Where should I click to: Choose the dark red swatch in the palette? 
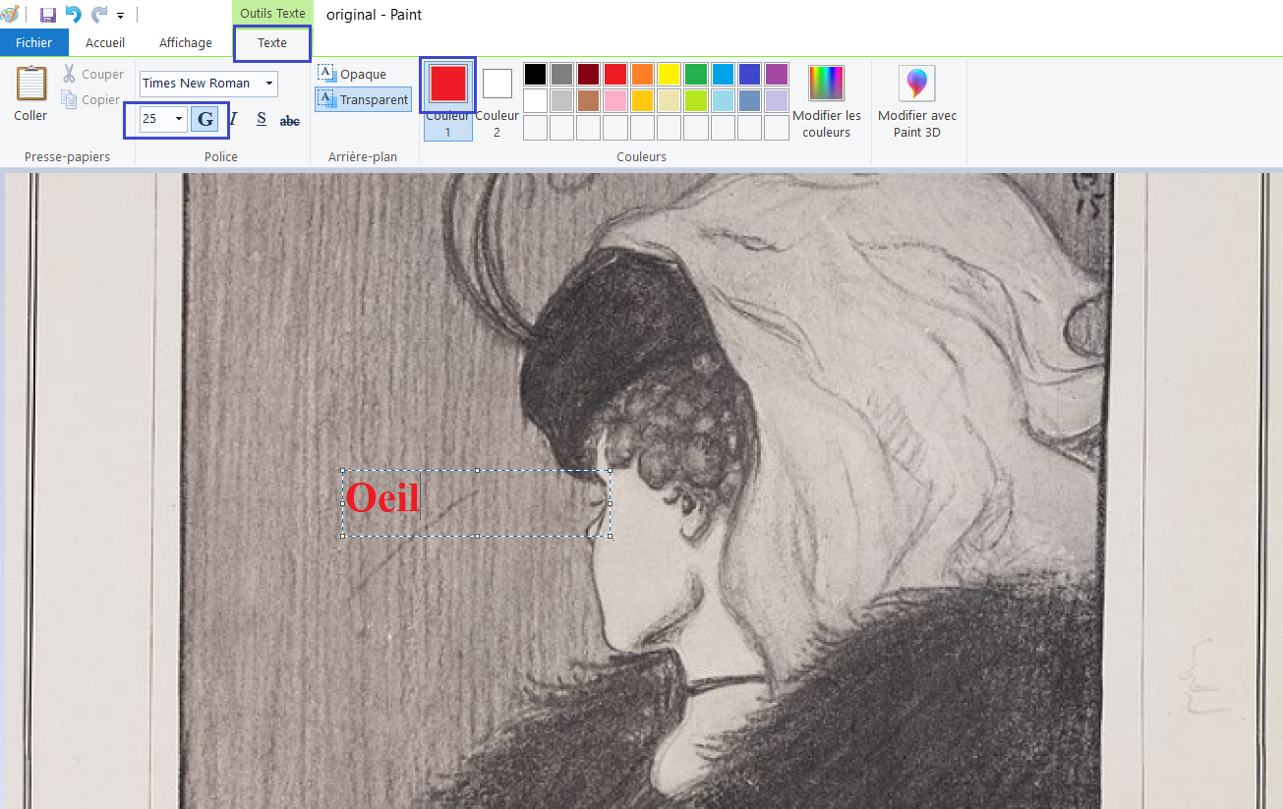coord(589,74)
